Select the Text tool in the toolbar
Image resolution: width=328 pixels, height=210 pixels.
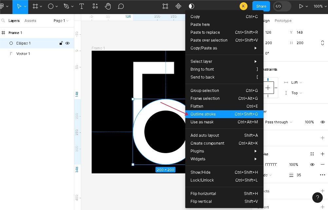(x=82, y=6)
